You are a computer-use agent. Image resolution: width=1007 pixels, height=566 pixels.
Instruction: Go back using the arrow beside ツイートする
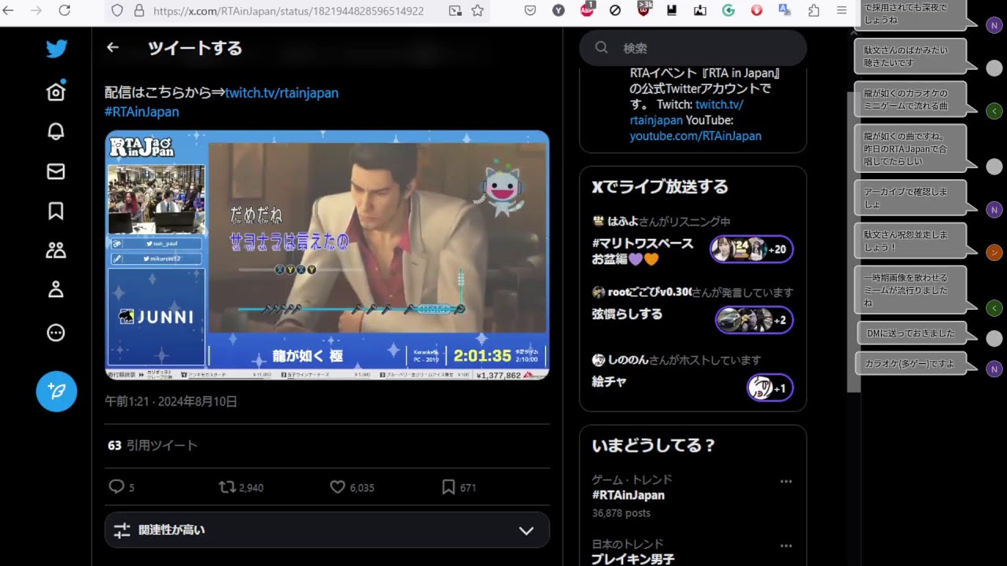coord(113,48)
